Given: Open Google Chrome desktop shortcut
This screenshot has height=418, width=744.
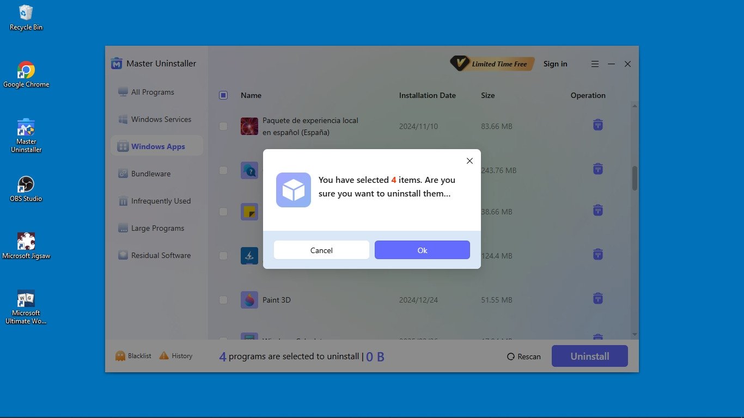Looking at the screenshot, I should coord(26,71).
